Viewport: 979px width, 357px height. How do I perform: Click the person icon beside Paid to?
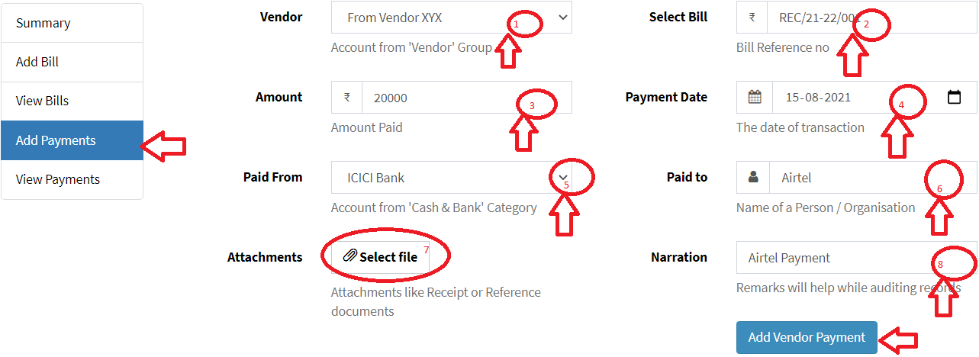tap(754, 178)
